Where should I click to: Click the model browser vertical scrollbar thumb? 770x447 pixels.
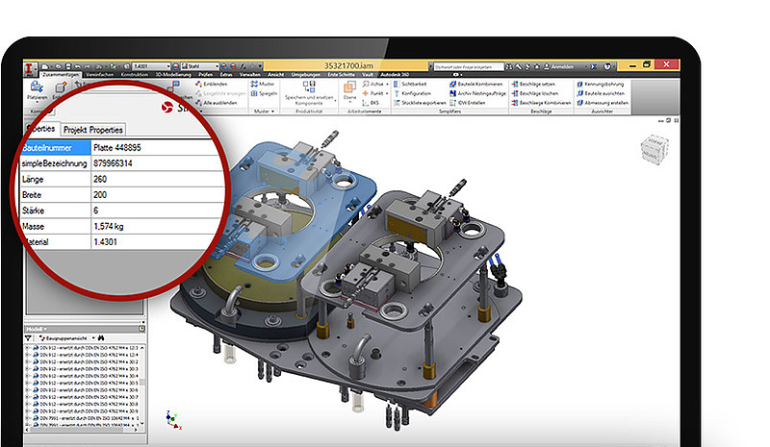point(142,382)
